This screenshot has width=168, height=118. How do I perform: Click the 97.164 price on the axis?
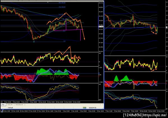pyautogui.click(x=101, y=43)
